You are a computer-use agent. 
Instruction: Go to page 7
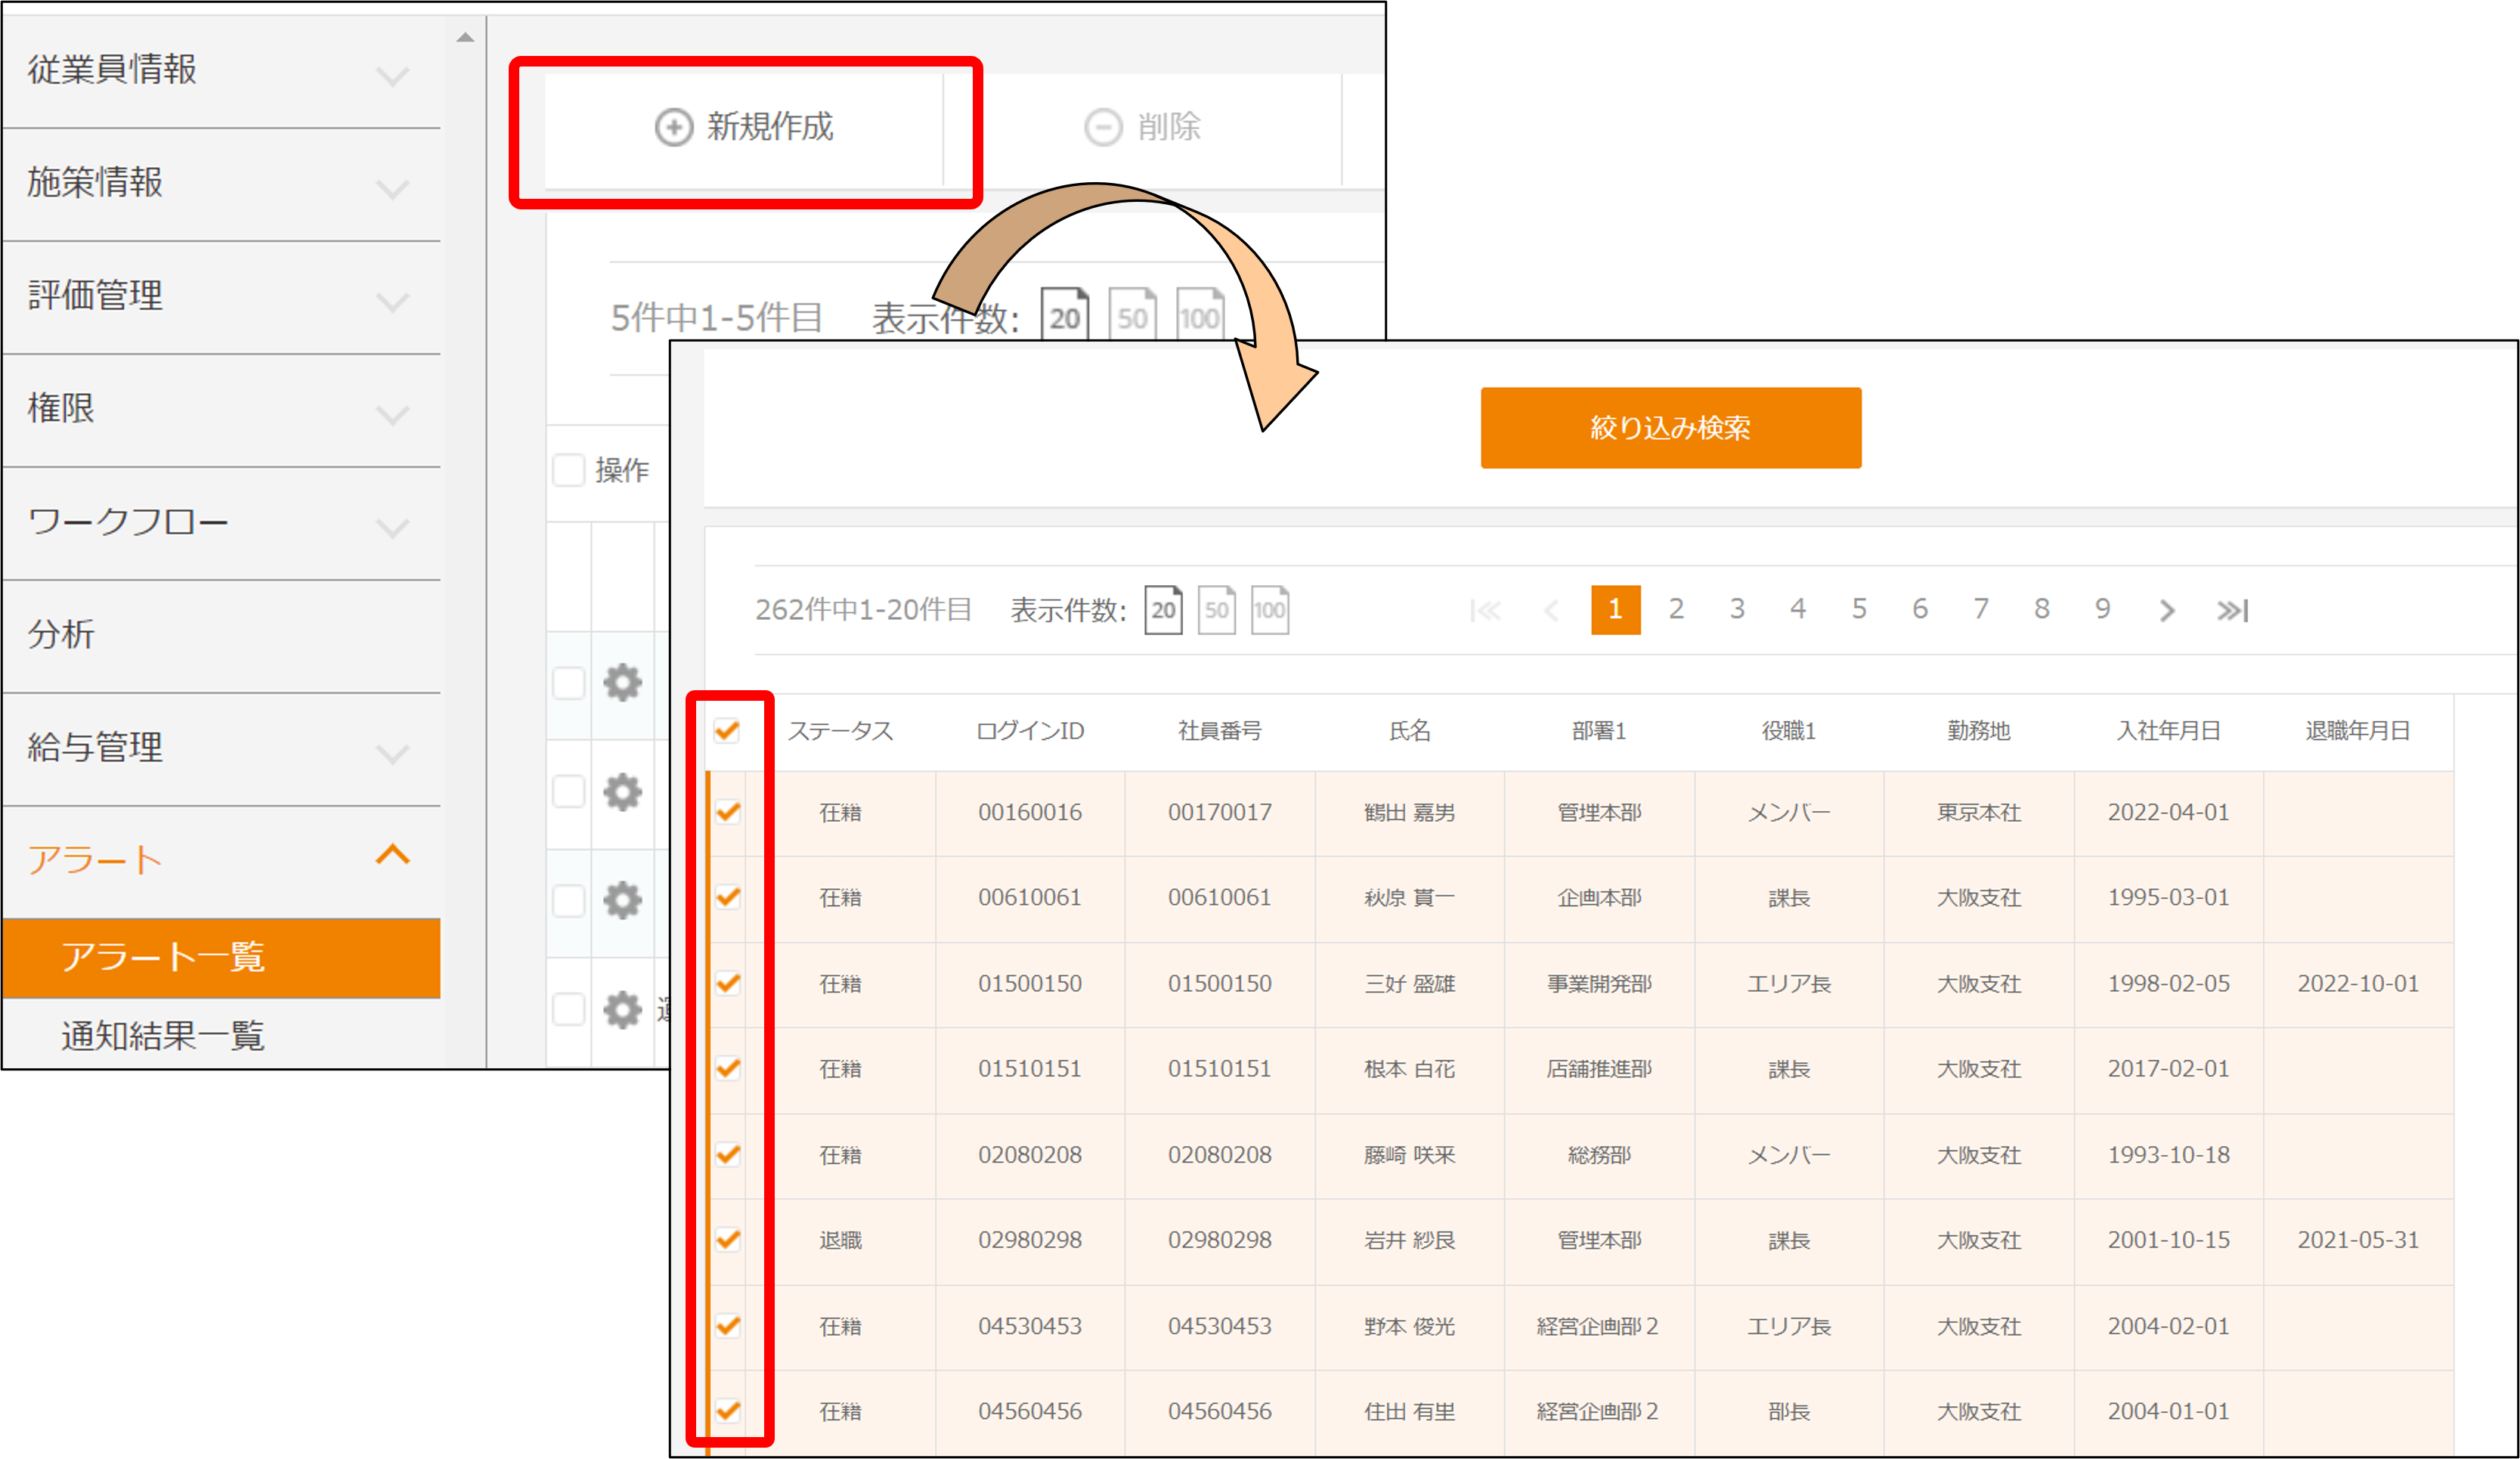(x=1981, y=609)
